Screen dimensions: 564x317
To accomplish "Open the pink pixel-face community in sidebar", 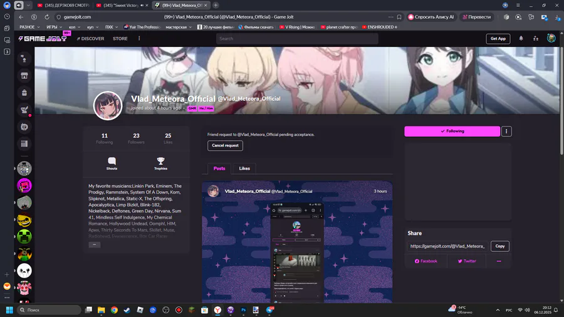I will [x=24, y=185].
